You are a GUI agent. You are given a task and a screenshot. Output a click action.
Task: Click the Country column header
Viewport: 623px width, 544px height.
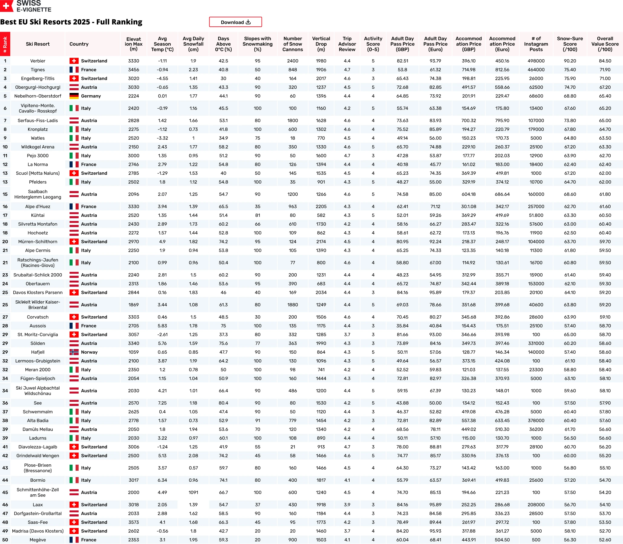tap(79, 44)
